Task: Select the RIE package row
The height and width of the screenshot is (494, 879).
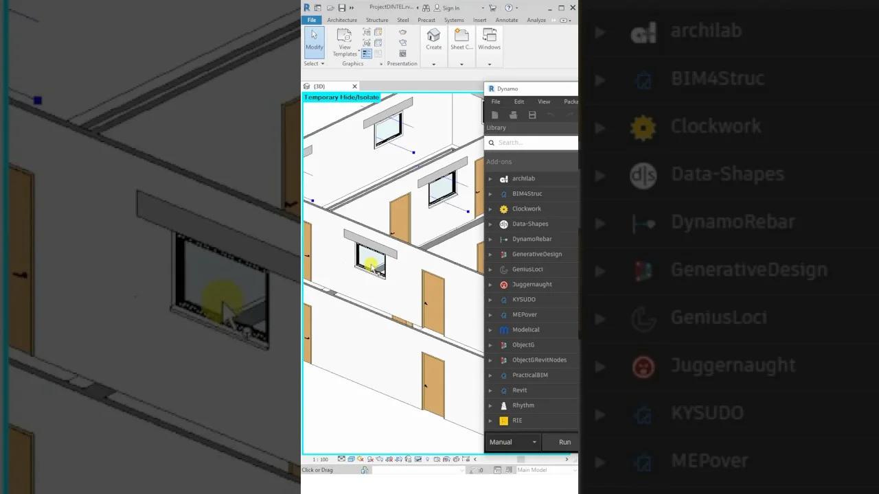Action: click(x=532, y=420)
